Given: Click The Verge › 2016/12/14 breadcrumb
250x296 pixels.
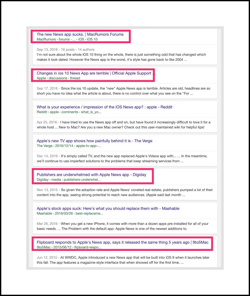Looking at the screenshot, I should [69, 146].
